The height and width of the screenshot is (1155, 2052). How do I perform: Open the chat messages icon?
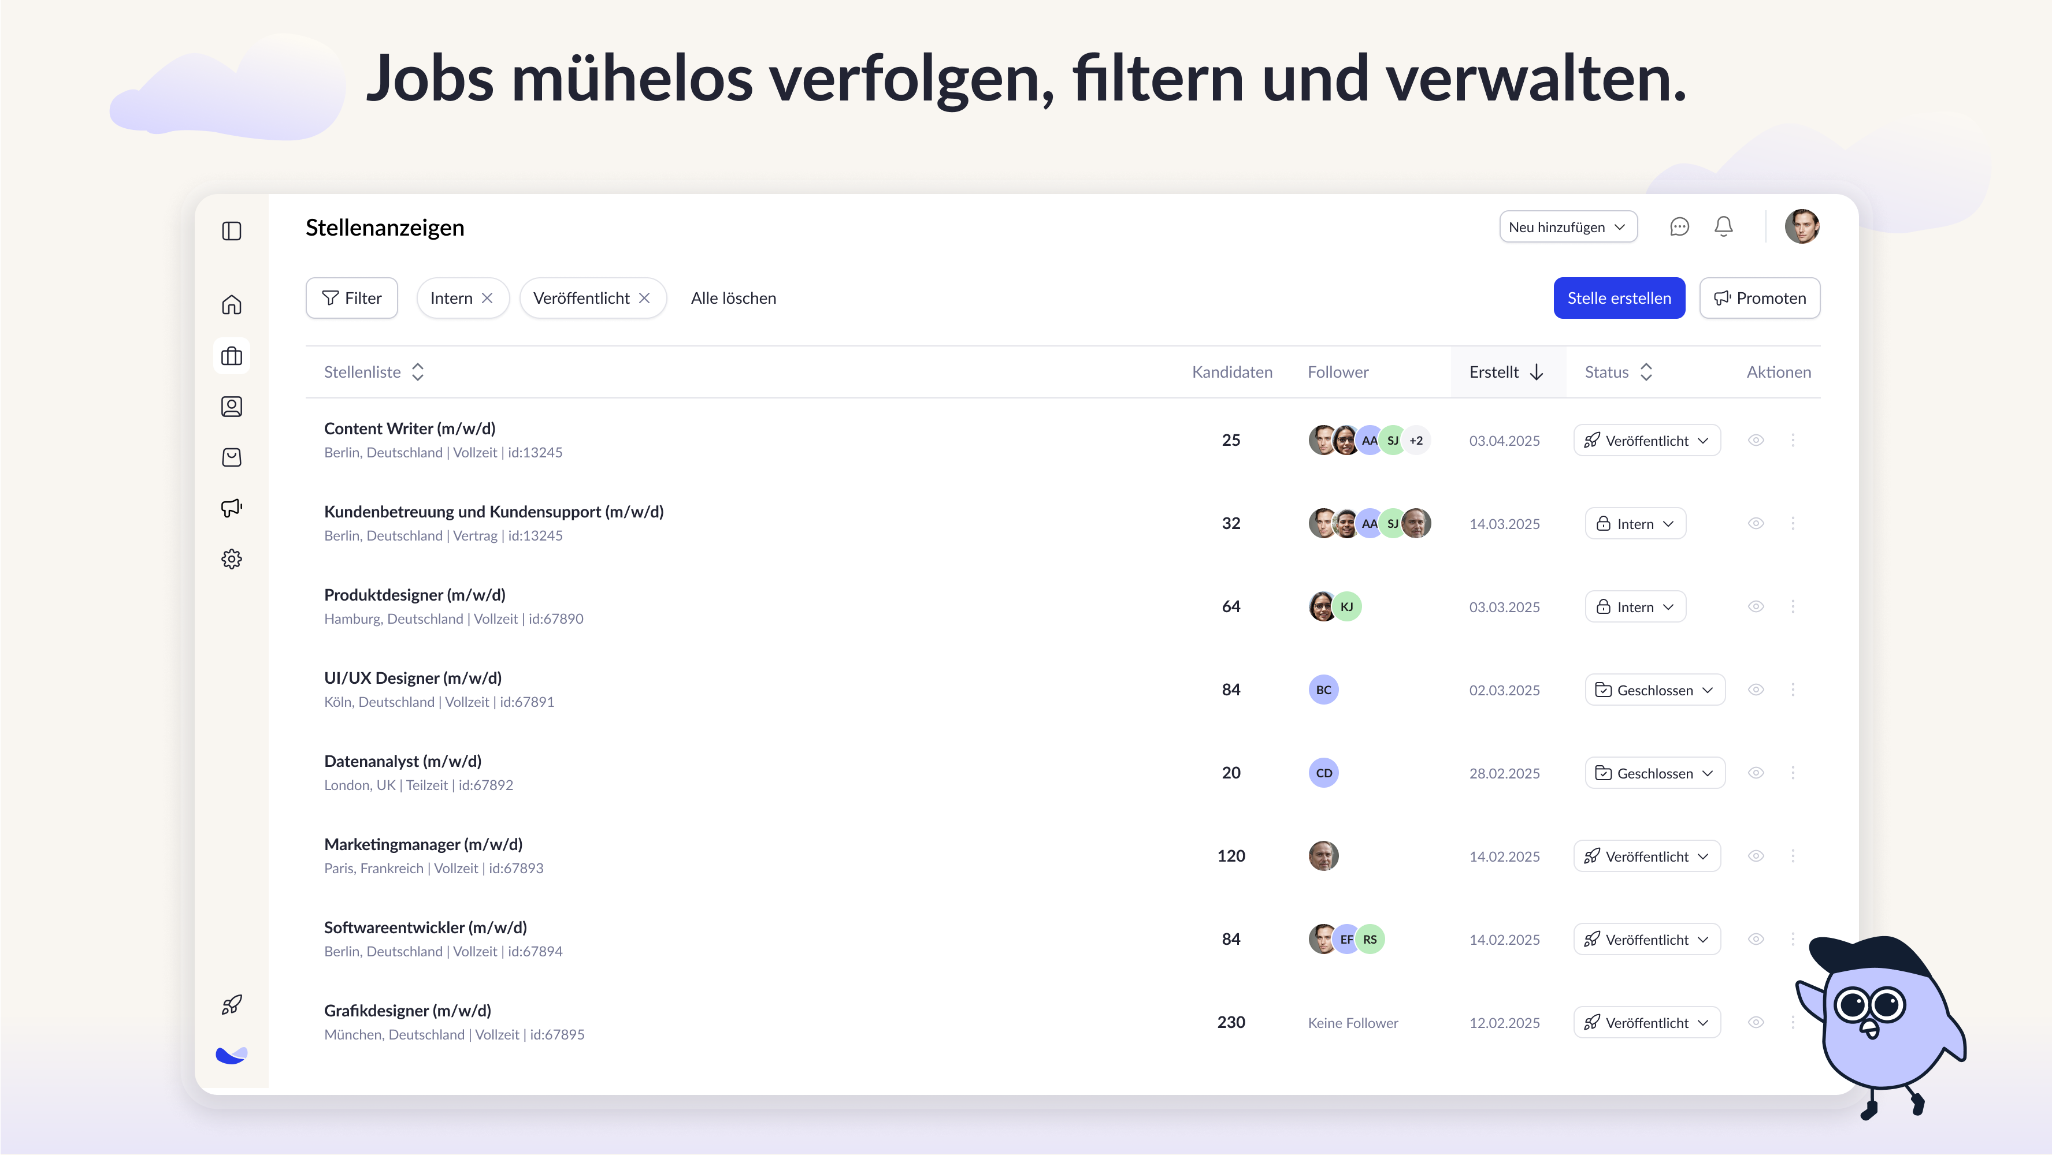[x=1679, y=227]
